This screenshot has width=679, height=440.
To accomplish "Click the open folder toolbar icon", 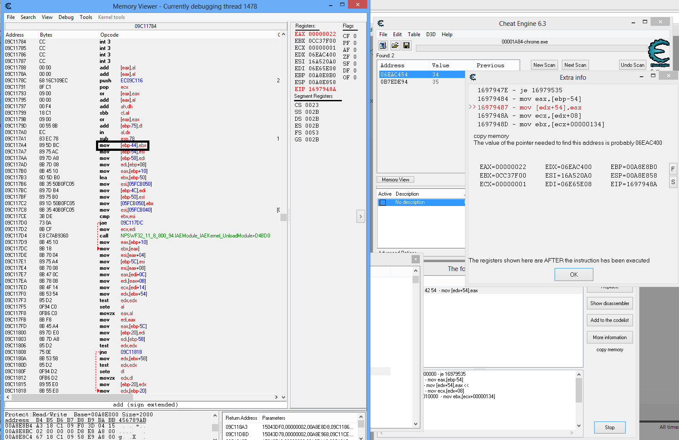I will (395, 45).
